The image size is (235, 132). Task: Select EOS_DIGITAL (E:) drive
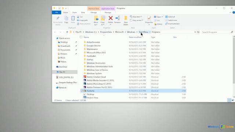pyautogui.click(x=65, y=77)
